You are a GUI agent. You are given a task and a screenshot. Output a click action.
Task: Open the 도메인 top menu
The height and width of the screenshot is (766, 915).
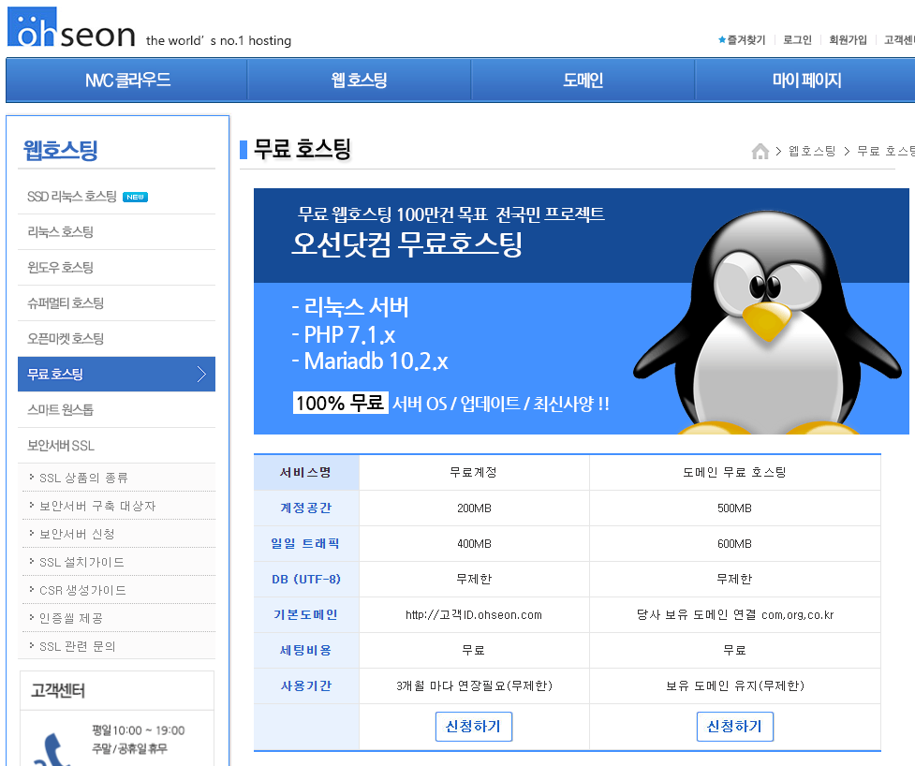click(583, 80)
